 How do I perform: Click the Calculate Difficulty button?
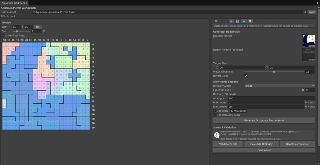(262, 144)
